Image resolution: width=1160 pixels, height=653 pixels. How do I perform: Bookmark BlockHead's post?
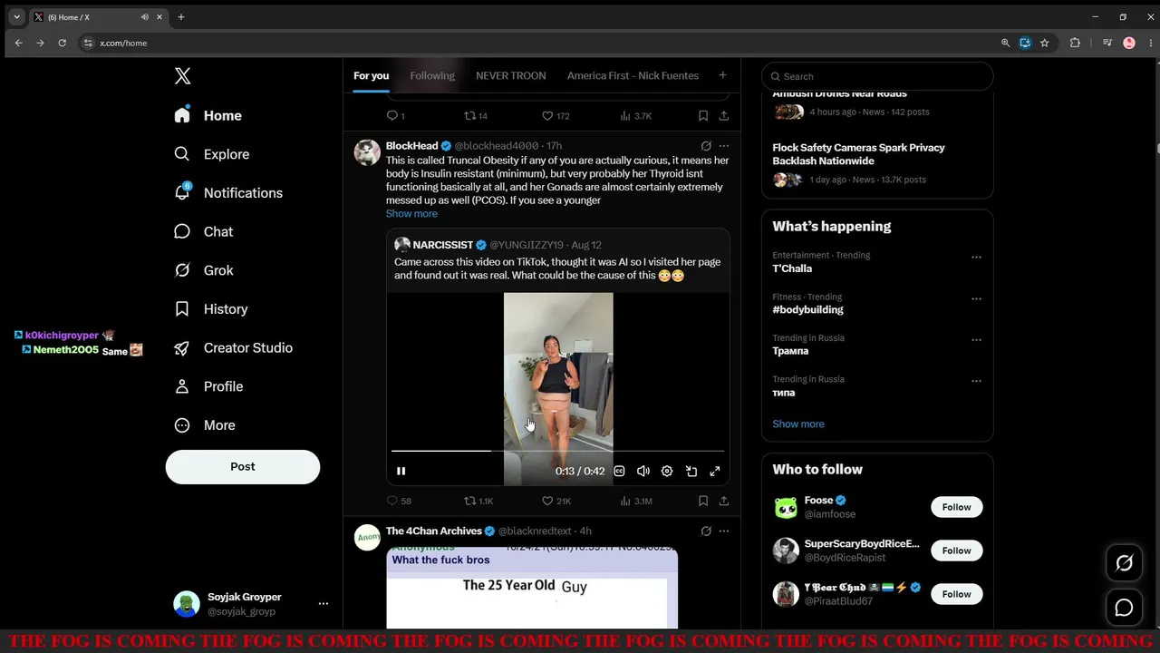pos(703,501)
